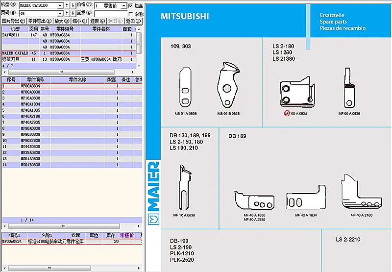Click the right scroll arrow under the parts list table
This screenshot has height=272, width=392.
pyautogui.click(x=139, y=226)
